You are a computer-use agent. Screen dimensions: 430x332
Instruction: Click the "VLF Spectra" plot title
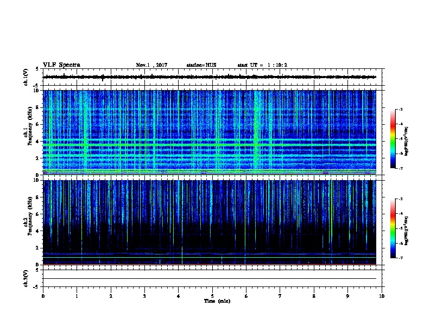(61, 65)
